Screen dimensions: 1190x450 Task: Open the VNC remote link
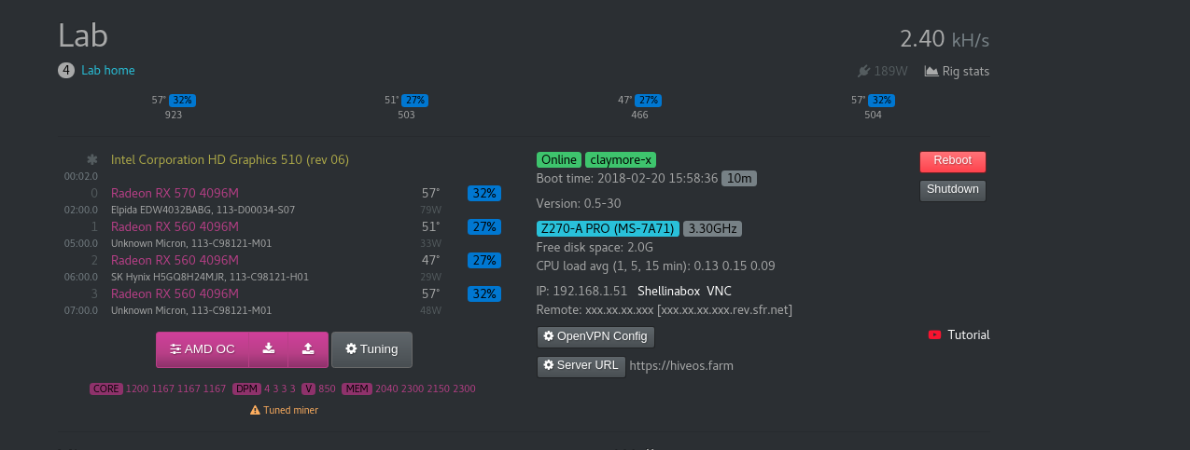[720, 291]
